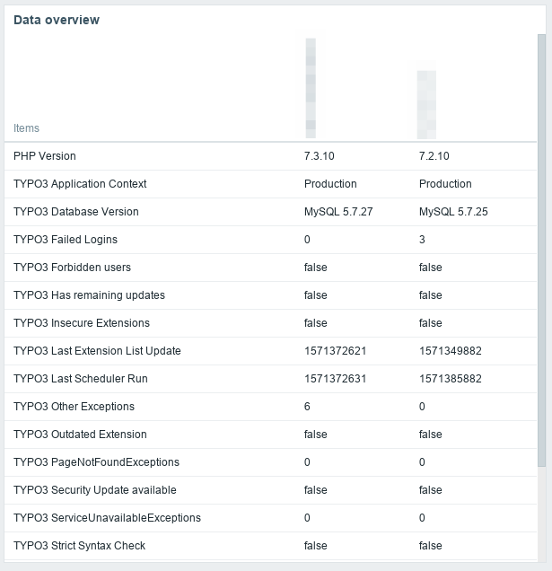The image size is (552, 571).
Task: Click the Failed Logins value 3
Action: (422, 240)
